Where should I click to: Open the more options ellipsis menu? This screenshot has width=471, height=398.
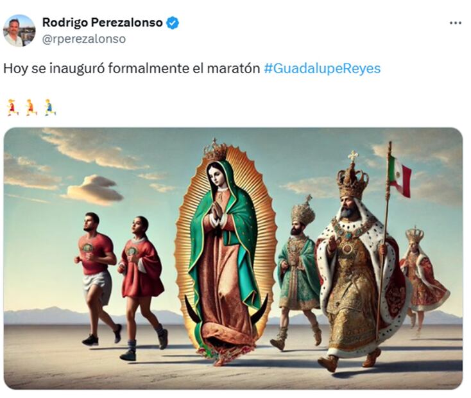click(x=456, y=23)
